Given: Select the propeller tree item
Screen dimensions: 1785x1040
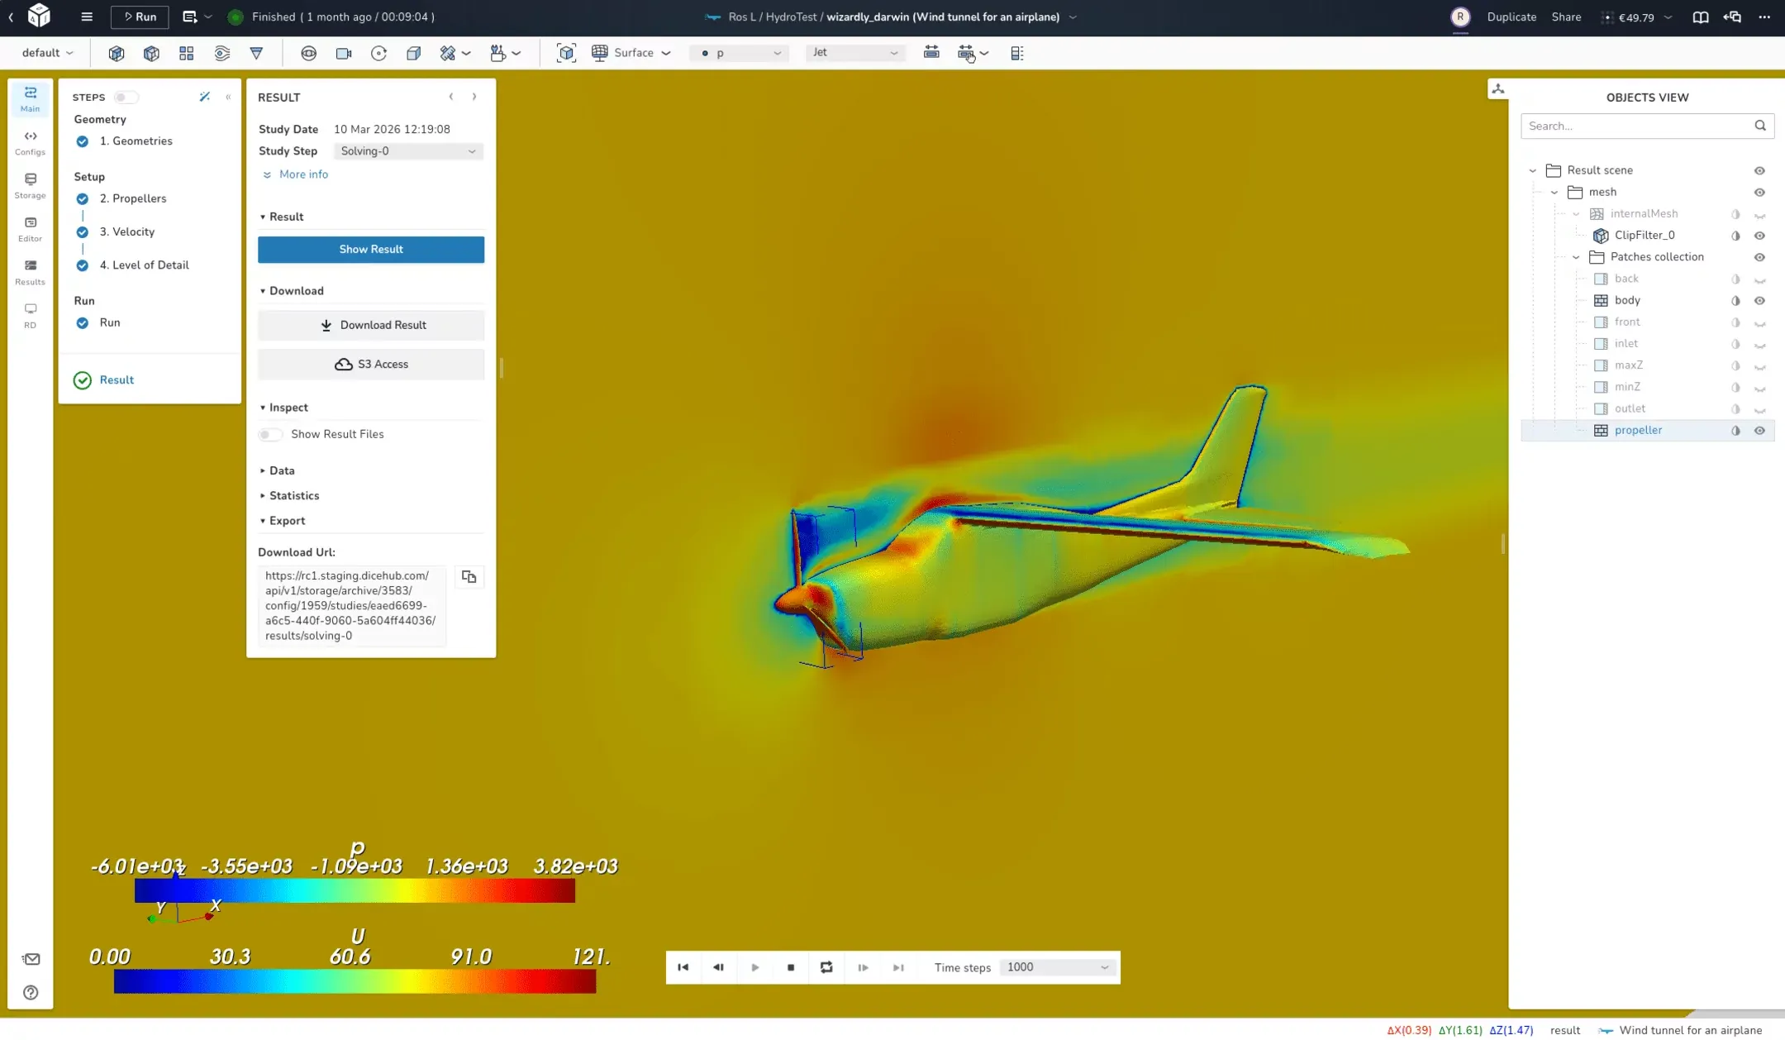Looking at the screenshot, I should (1638, 430).
